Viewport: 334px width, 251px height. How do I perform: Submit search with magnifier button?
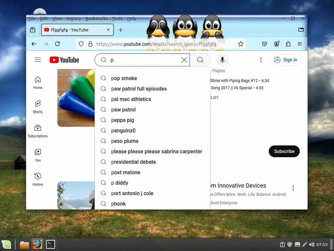click(x=200, y=60)
